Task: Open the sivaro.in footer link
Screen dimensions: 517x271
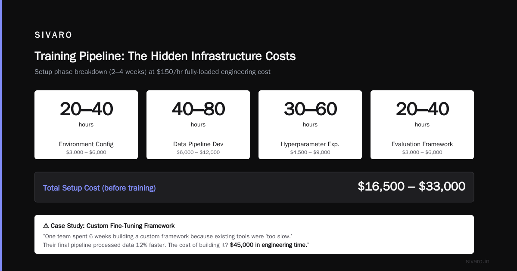Action: pos(477,261)
